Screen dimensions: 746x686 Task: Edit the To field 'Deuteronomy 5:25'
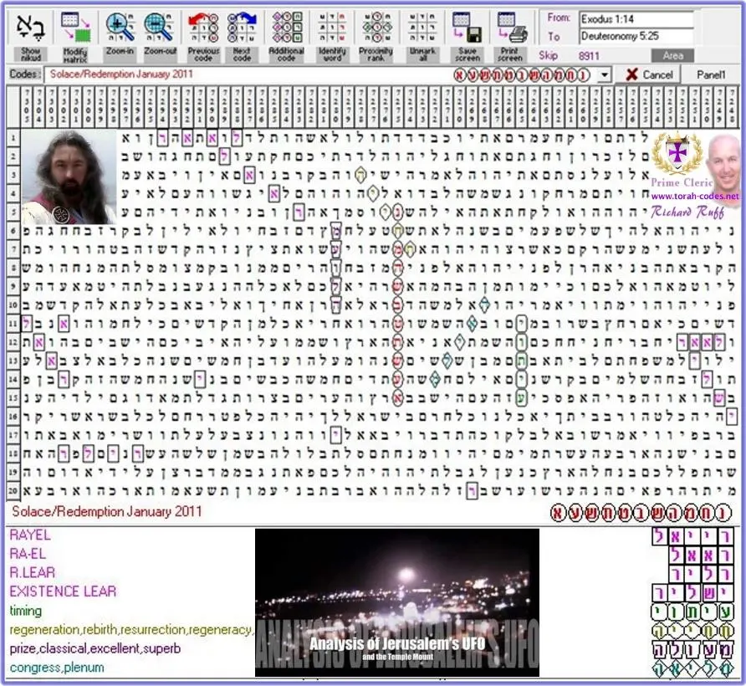pyautogui.click(x=636, y=36)
